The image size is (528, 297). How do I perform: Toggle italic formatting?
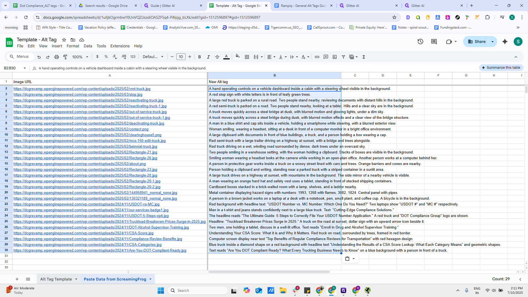208,57
